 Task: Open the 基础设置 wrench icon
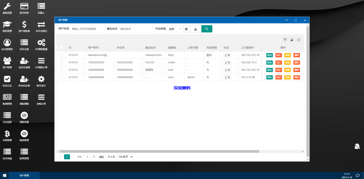click(7, 6)
